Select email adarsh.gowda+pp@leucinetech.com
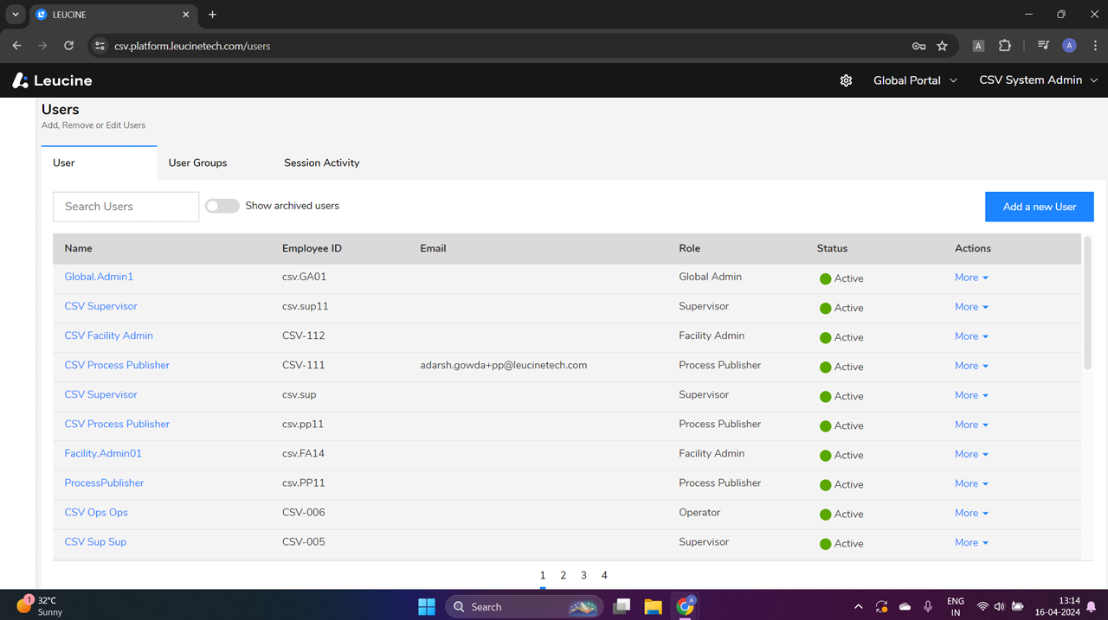Screen dimensions: 1108x620 click(504, 365)
